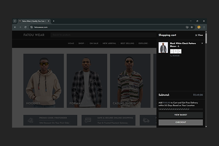Increase blazer quantity with plus button
This screenshot has height=146, width=219.
179,51
